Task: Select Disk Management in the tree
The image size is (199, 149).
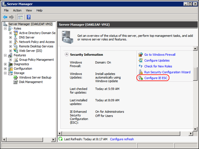Action: [31, 82]
